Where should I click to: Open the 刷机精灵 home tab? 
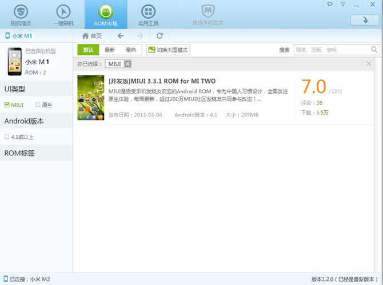click(21, 15)
